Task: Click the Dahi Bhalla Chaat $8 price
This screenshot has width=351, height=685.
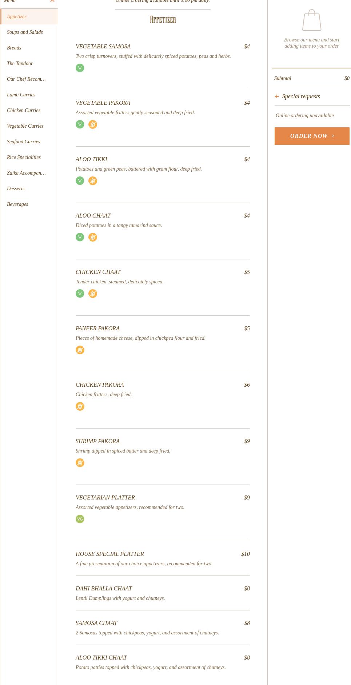Action: [247, 589]
